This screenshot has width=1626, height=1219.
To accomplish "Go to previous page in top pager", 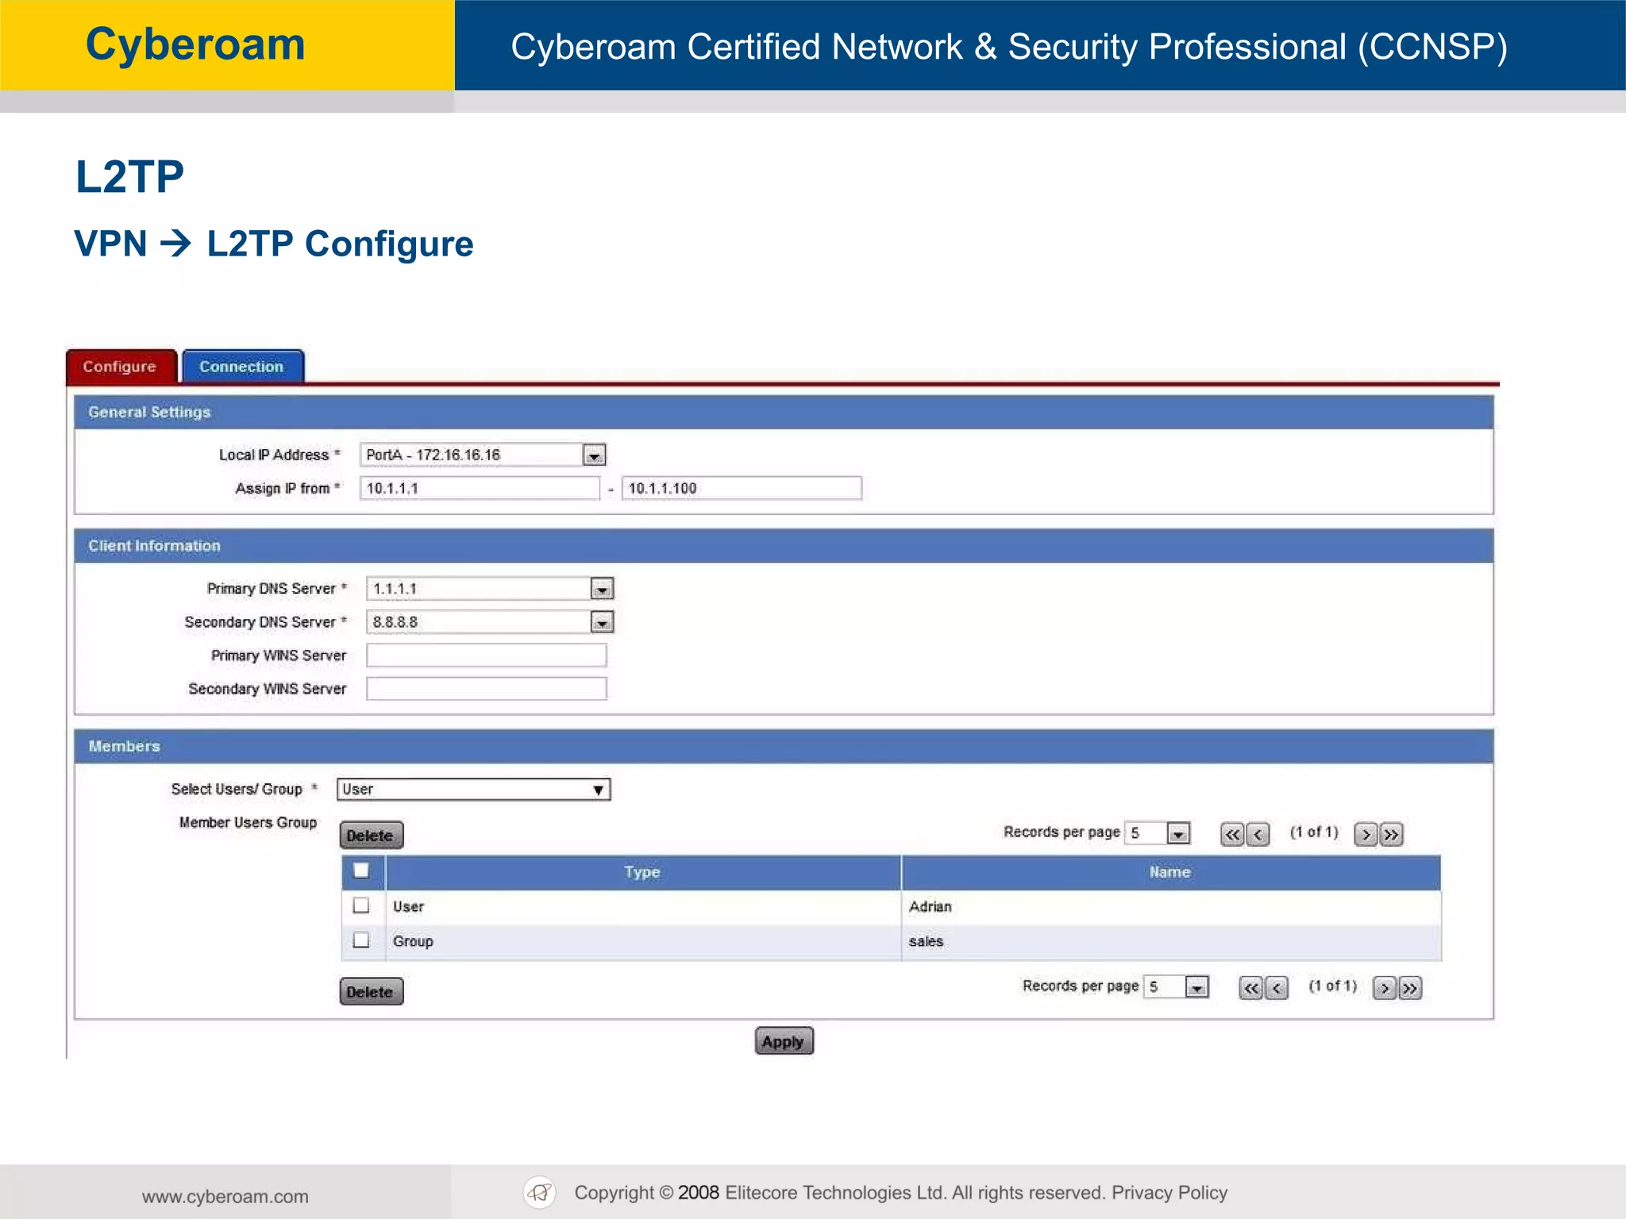I will (1258, 834).
